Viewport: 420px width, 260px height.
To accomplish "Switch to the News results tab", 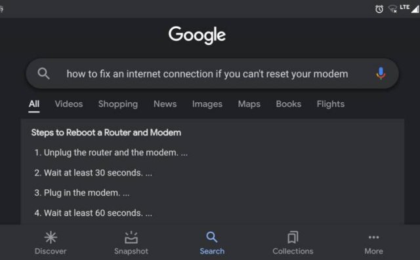I will tap(165, 104).
